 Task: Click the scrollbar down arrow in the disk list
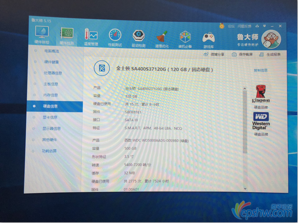point(245,189)
